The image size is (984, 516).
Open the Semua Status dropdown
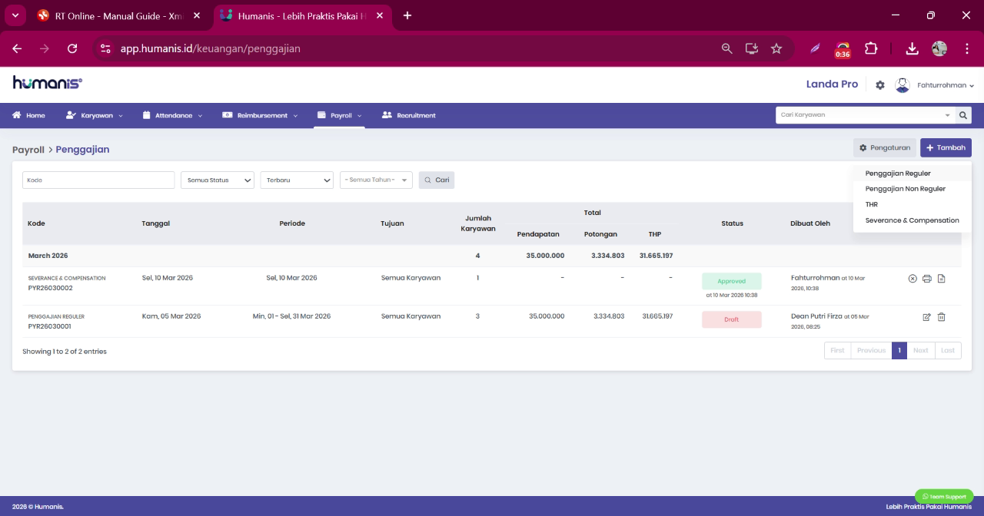(x=218, y=180)
